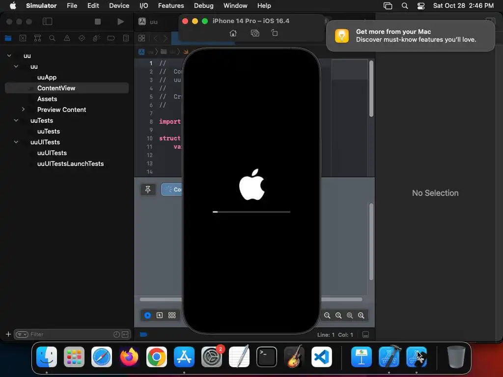Pin the canvas preview
The width and height of the screenshot is (503, 377).
coord(148,190)
